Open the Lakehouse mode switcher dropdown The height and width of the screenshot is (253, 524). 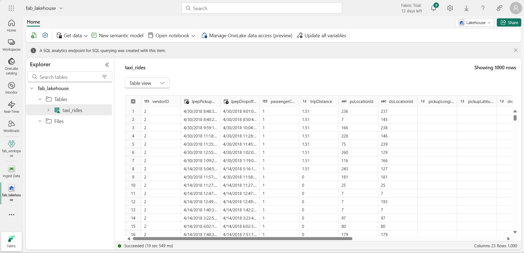(x=475, y=22)
